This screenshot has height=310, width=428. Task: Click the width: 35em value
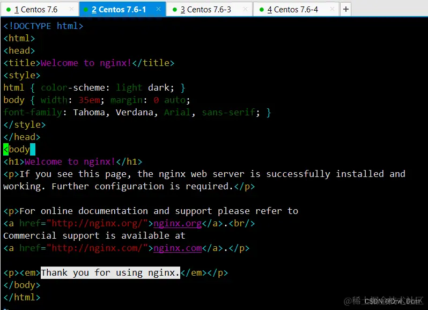click(89, 100)
